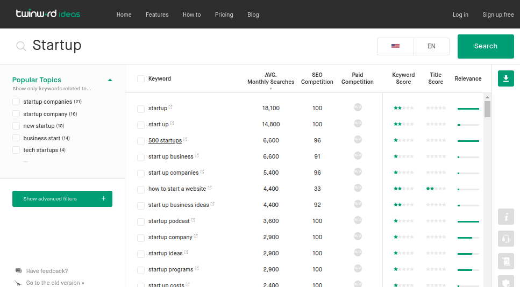520x287 pixels.
Task: Click the green Search button
Action: [x=486, y=46]
